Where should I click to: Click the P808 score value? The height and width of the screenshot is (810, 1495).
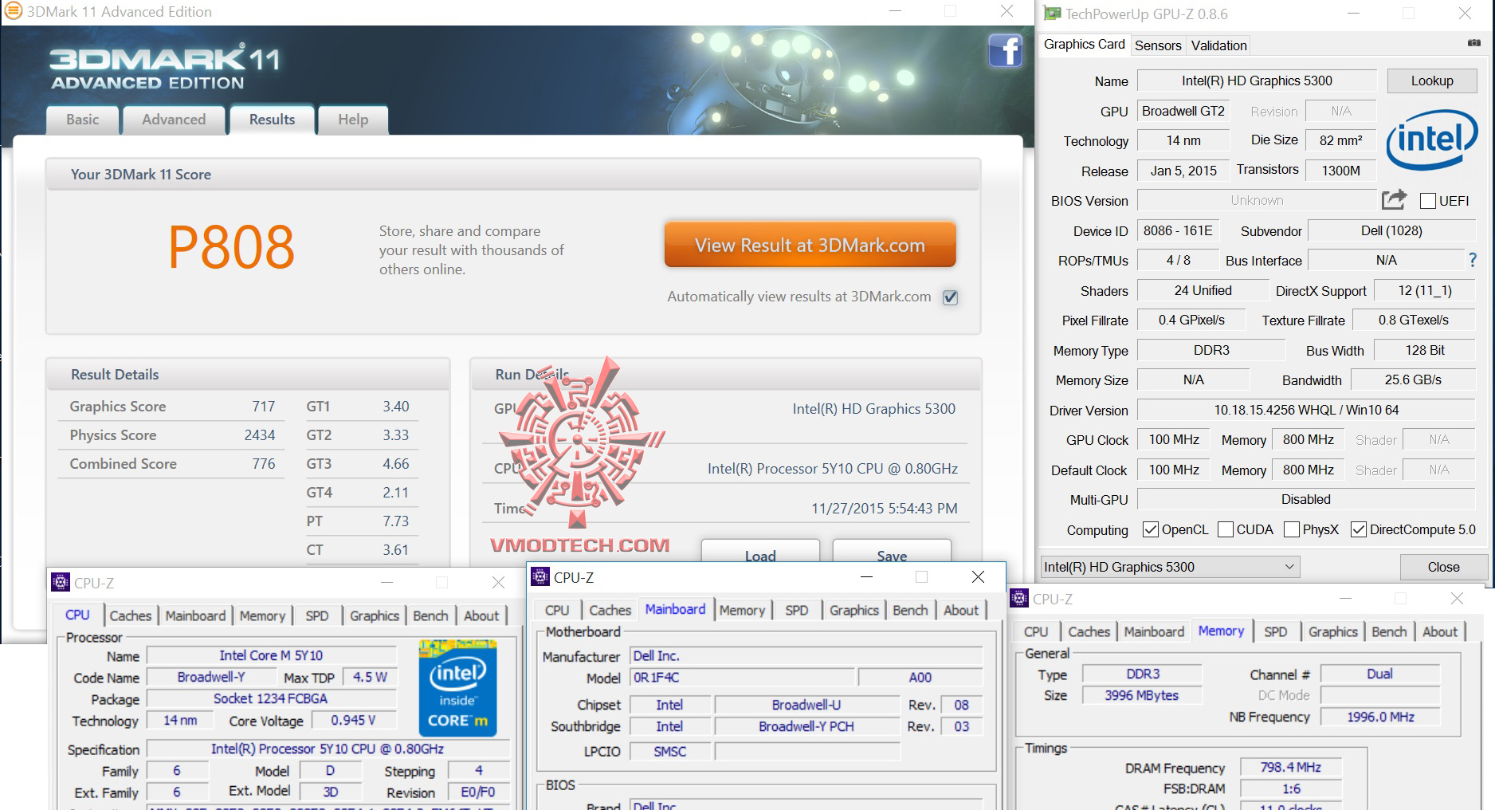coord(231,247)
